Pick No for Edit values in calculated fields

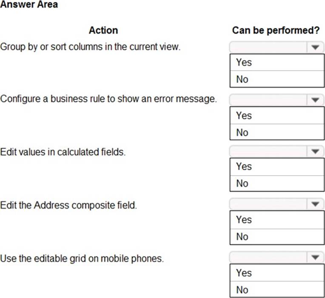[276, 183]
